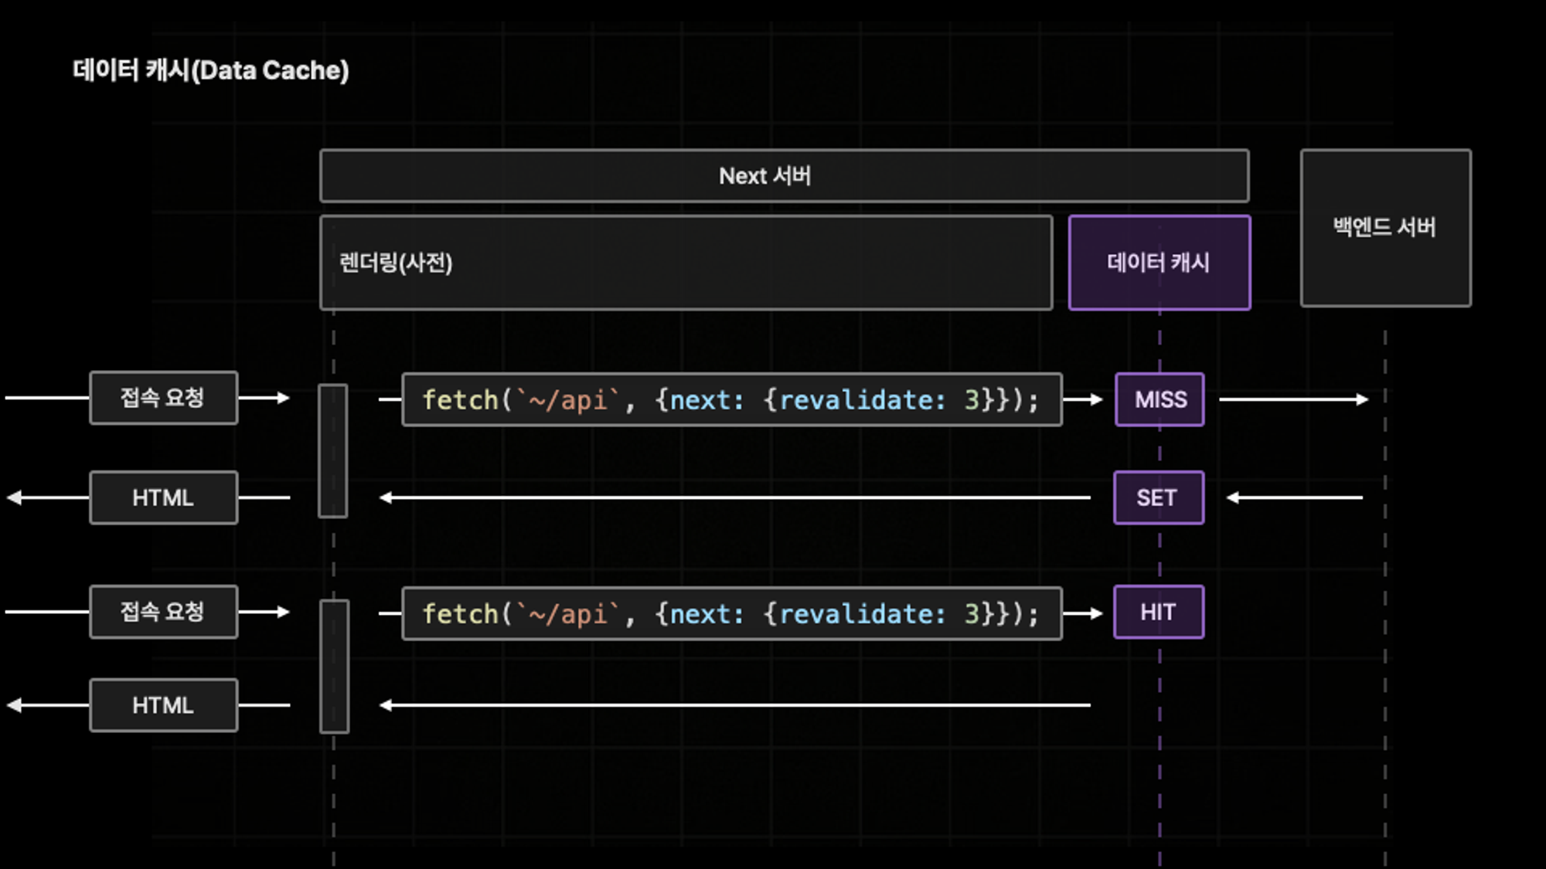Select the purple 데이터 캐시 header box
Viewport: 1546px width, 869px height.
(x=1159, y=263)
